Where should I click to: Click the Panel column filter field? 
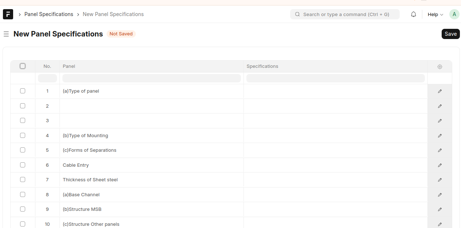(x=151, y=78)
